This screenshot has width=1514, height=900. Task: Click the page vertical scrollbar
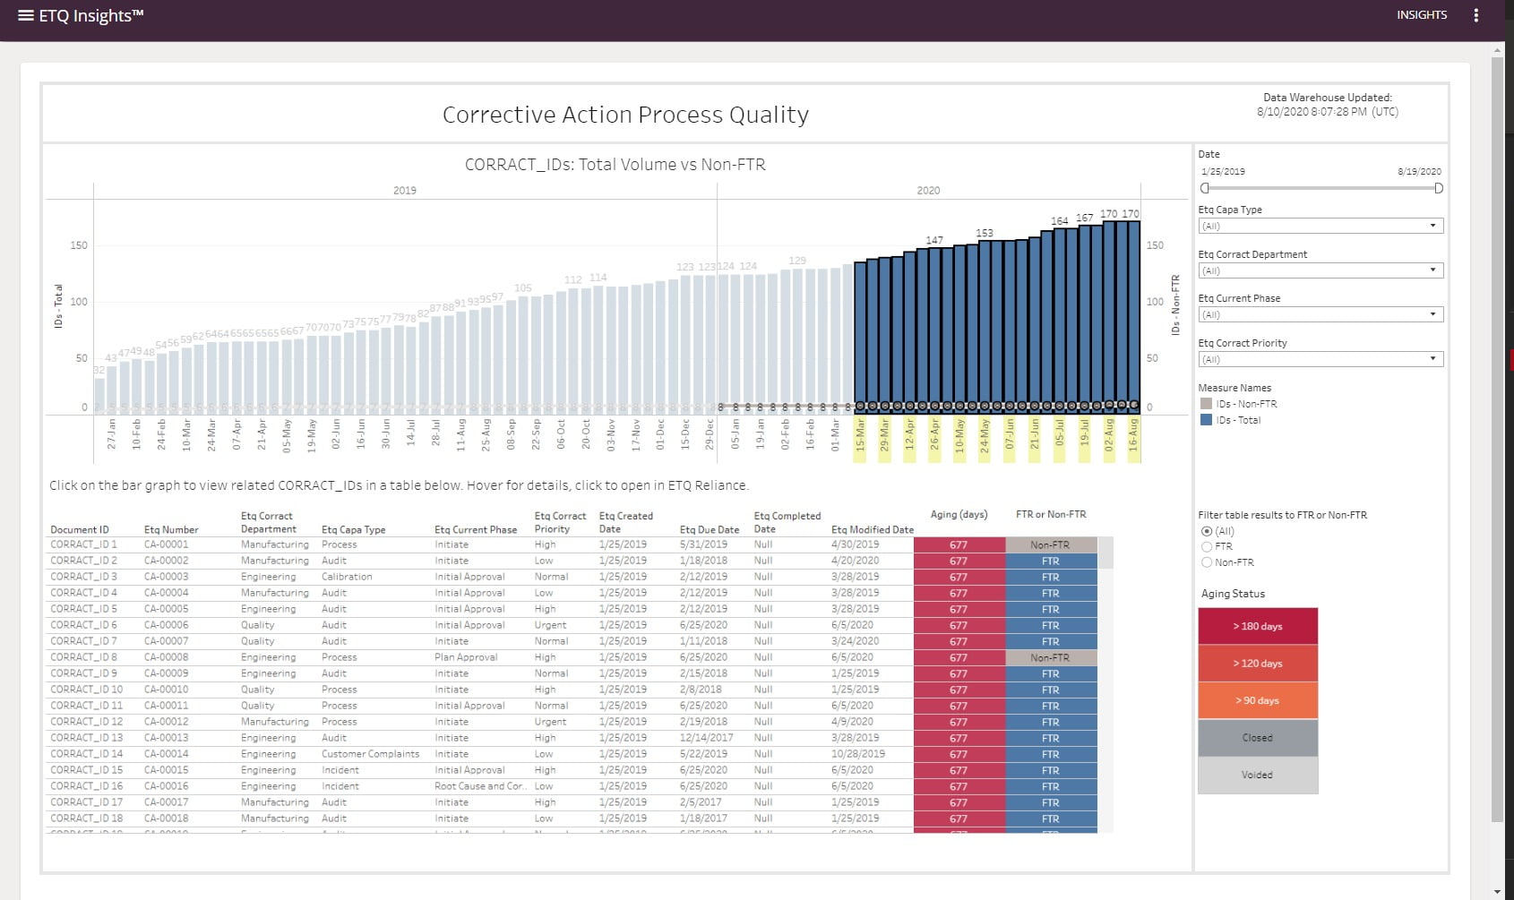click(x=1497, y=439)
